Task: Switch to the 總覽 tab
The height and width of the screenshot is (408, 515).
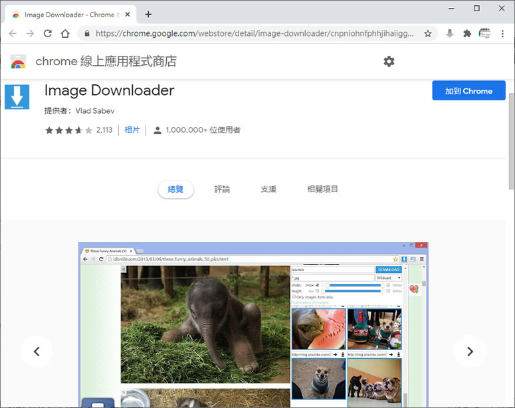Action: click(x=175, y=189)
